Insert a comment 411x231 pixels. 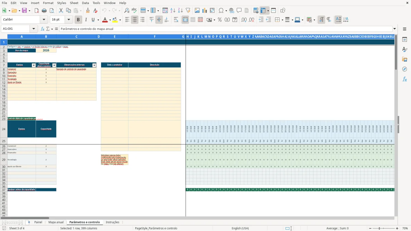pos(239,11)
